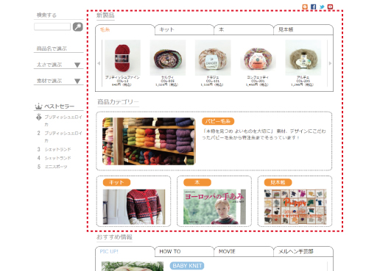Click the search text input field
The height and width of the screenshot is (271, 366).
(52, 26)
